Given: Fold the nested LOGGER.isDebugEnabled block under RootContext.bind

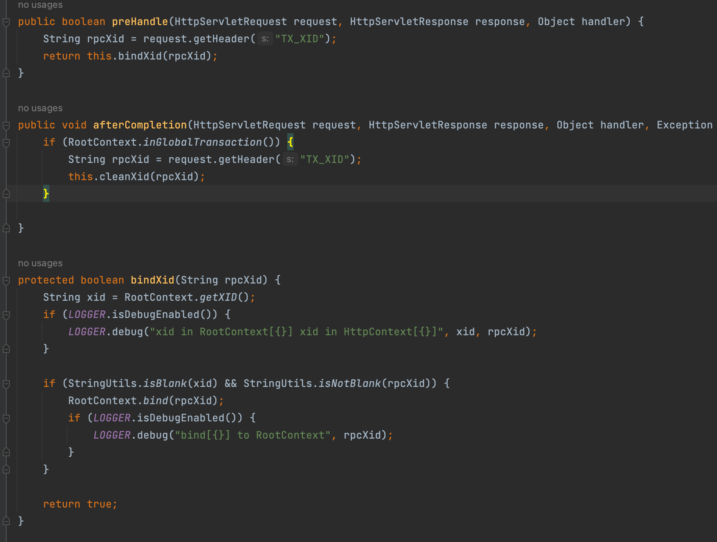Looking at the screenshot, I should pos(6,419).
